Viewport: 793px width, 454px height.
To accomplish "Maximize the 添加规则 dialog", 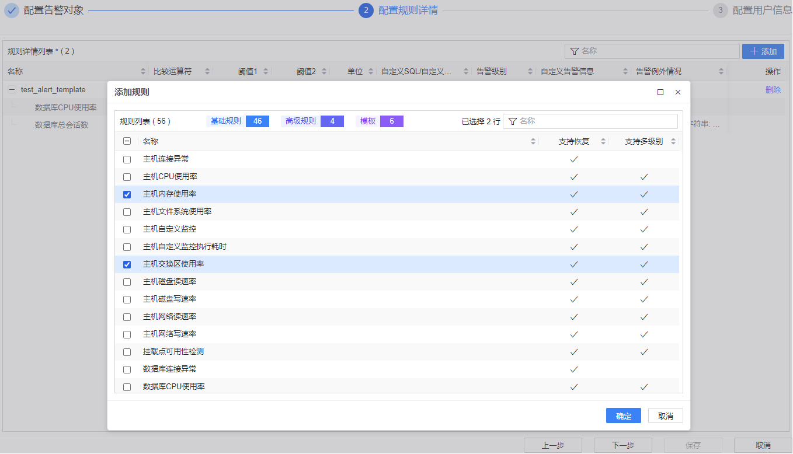I will [x=660, y=92].
